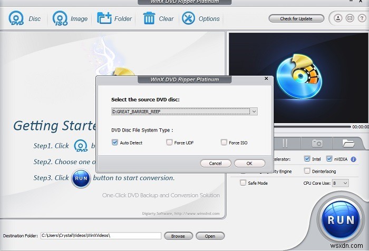Expand the source DVD disc dropdown

coord(254,112)
